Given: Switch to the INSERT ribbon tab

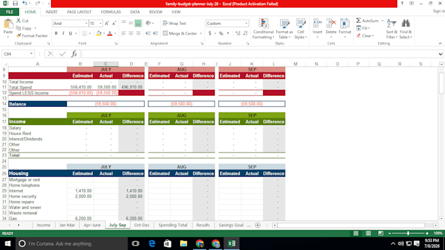Looking at the screenshot, I should click(x=51, y=12).
